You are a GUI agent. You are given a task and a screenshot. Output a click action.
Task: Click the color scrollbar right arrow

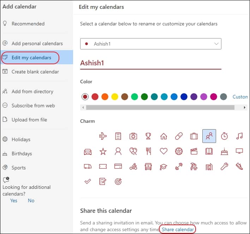tap(245, 107)
